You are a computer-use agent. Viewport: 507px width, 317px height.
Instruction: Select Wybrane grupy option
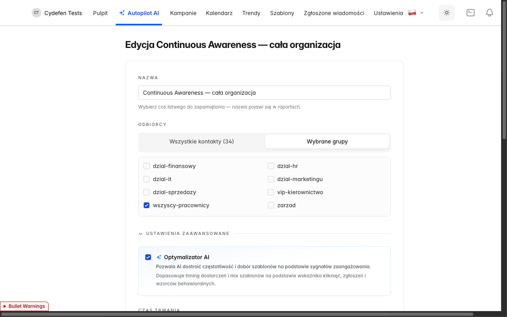pyautogui.click(x=327, y=141)
